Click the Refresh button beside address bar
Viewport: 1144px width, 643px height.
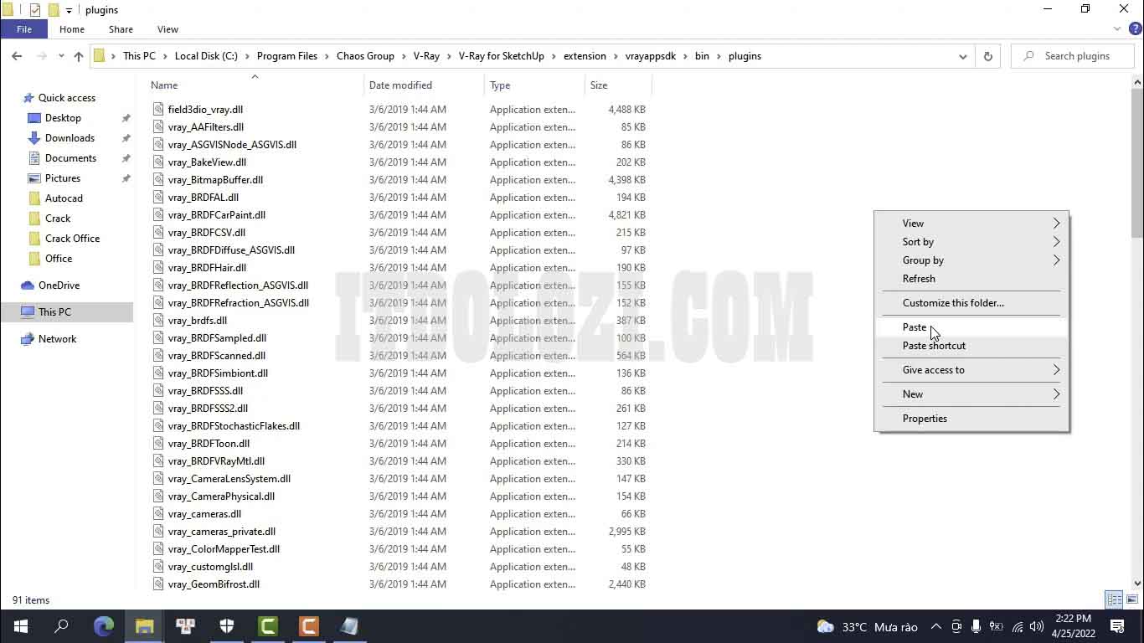coord(987,56)
